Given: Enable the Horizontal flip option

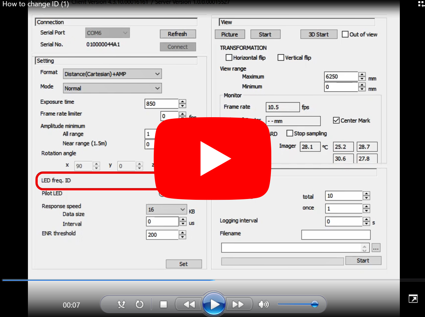Looking at the screenshot, I should pos(229,57).
